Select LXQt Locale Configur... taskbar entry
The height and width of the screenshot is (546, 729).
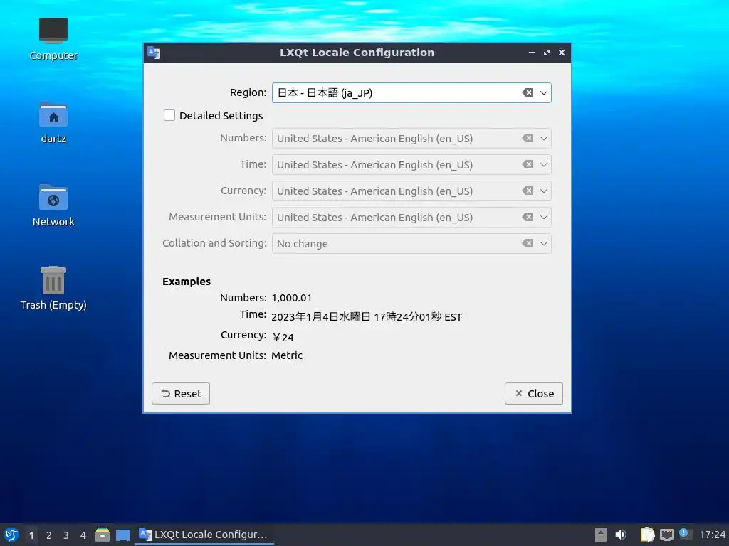(204, 535)
